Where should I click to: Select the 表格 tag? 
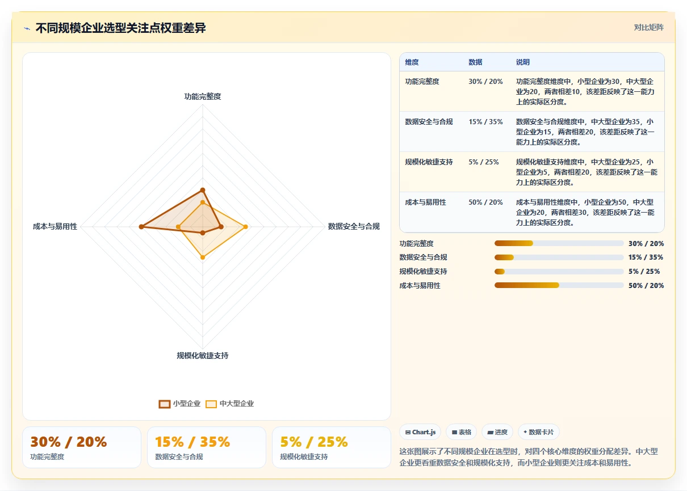click(x=462, y=432)
